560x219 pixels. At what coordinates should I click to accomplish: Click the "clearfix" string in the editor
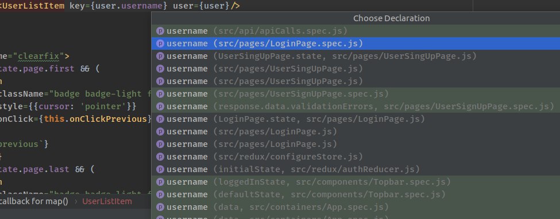(x=38, y=56)
